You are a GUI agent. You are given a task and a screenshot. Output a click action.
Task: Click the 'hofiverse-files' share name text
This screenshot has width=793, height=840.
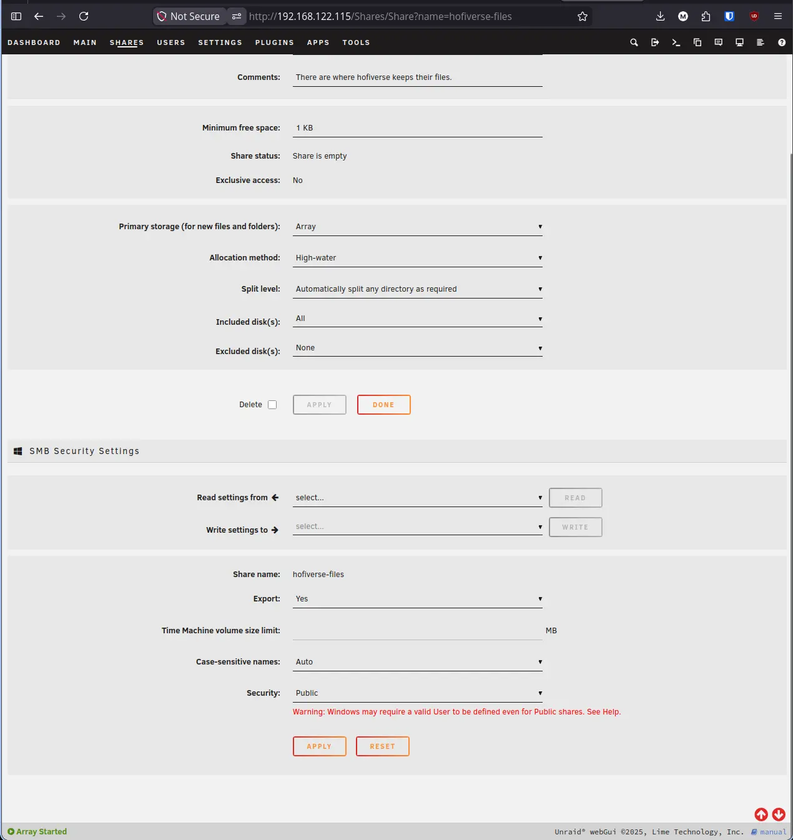click(318, 575)
